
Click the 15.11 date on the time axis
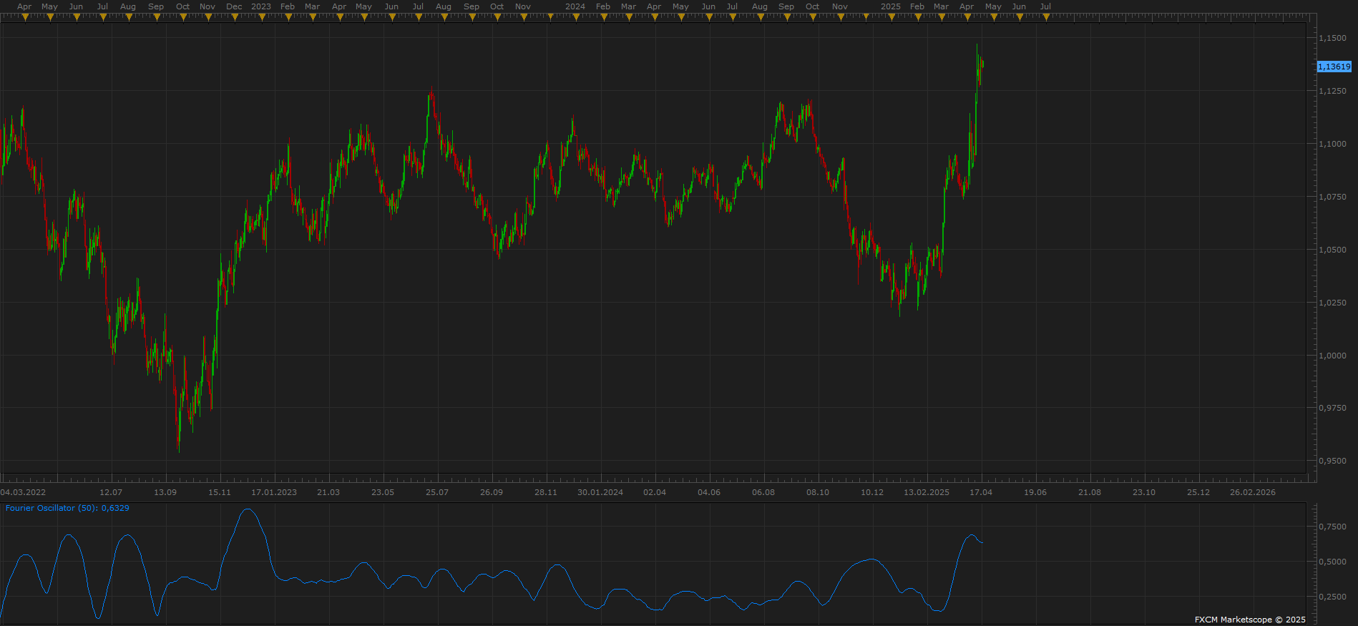coord(220,492)
